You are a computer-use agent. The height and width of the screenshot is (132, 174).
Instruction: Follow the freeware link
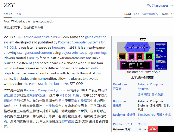click(x=59, y=47)
